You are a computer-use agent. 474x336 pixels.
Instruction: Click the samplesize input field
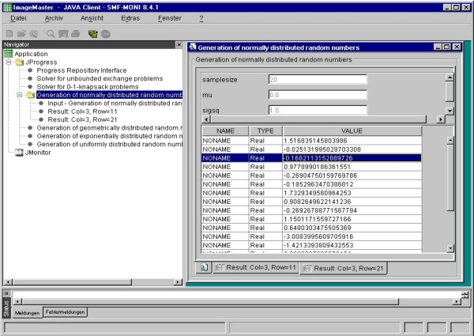[x=317, y=79]
